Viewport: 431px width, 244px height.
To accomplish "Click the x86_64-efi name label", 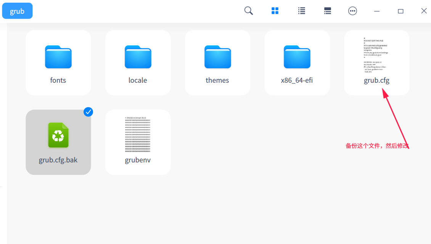I will [297, 80].
